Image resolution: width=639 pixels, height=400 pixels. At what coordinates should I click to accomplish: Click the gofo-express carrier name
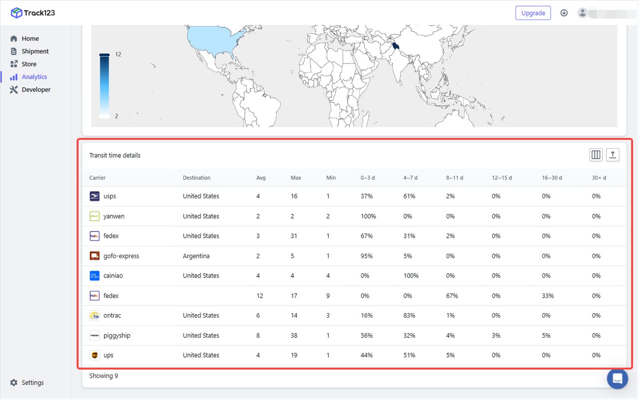click(x=121, y=256)
